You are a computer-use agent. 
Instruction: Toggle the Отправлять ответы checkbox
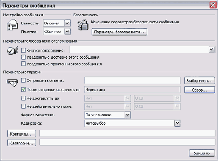click(23, 80)
